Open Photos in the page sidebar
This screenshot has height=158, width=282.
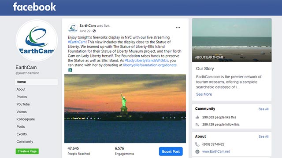point(22,97)
